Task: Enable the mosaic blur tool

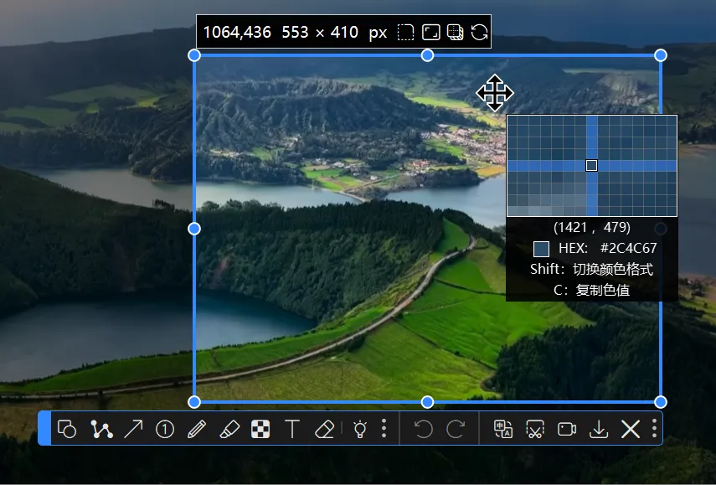Action: [x=260, y=429]
